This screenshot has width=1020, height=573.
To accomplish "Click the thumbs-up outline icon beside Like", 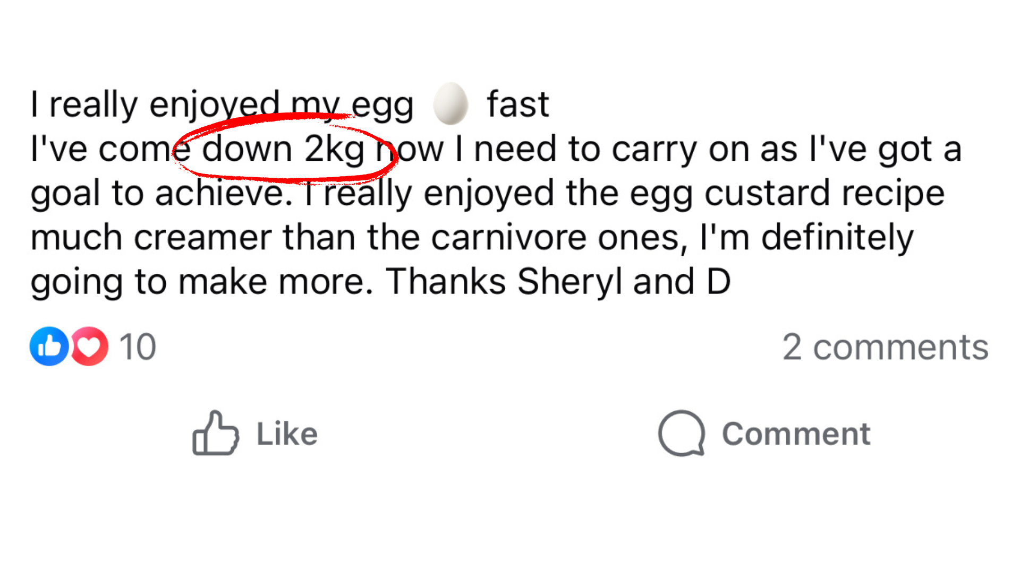I will [215, 433].
